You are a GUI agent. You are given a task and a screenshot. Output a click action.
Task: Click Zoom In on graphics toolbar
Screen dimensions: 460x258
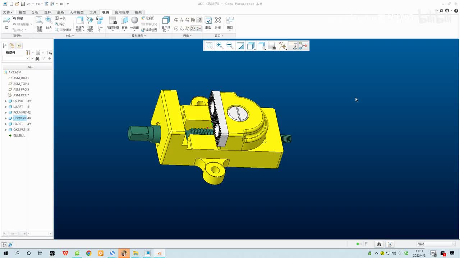point(220,46)
